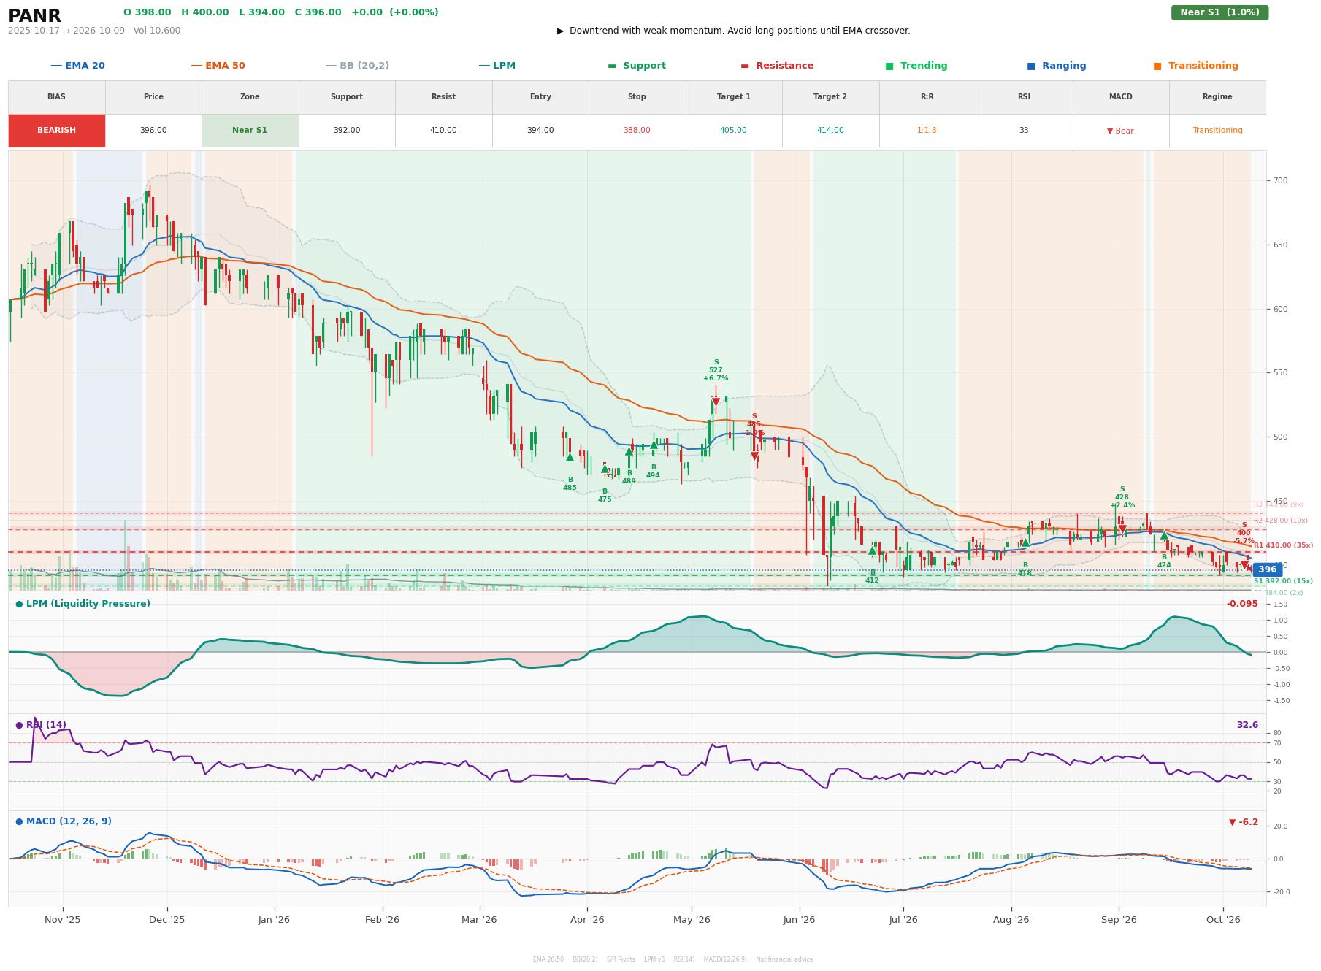The height and width of the screenshot is (971, 1321).
Task: Click the buy marker labeled B 424
Action: coord(1164,535)
